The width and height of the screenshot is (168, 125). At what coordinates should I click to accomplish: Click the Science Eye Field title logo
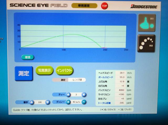coord(39,5)
